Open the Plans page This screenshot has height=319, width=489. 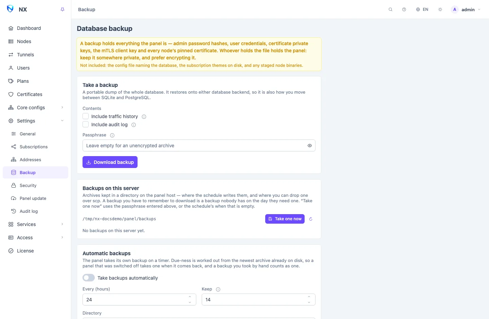pyautogui.click(x=35, y=81)
